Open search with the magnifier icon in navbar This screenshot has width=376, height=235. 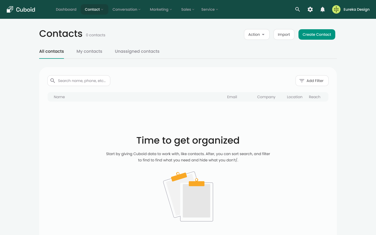[x=297, y=9]
